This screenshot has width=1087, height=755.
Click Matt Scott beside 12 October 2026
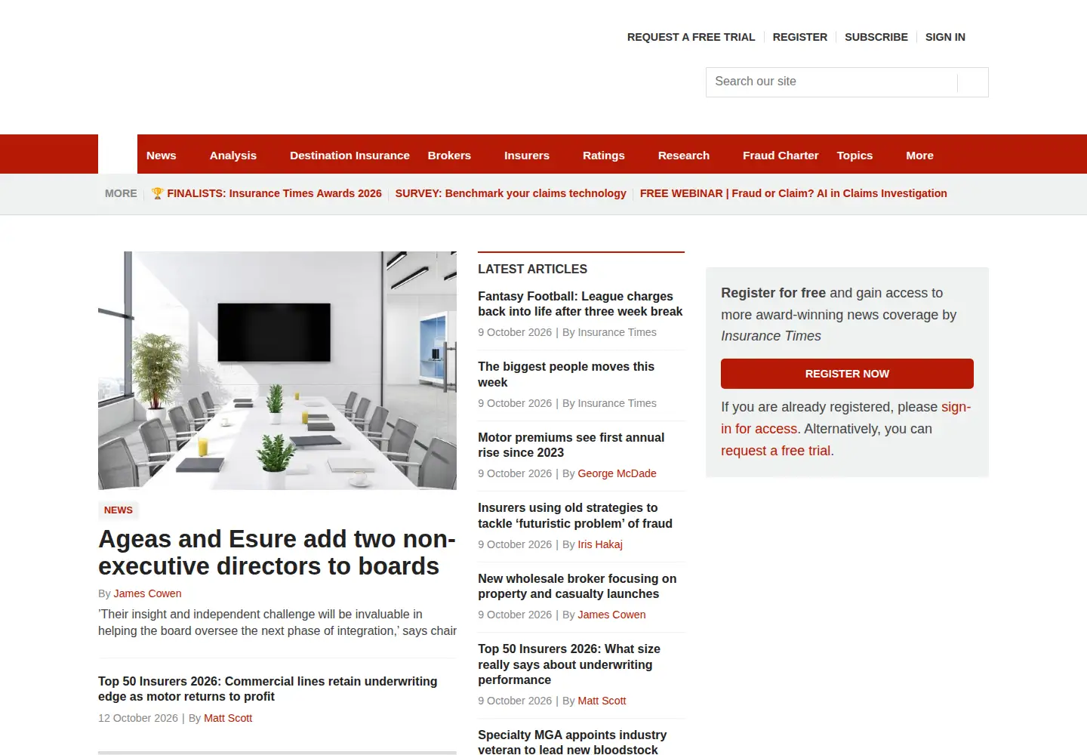pyautogui.click(x=228, y=718)
